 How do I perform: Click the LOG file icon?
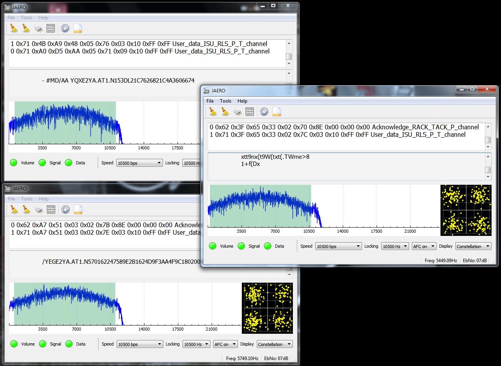tap(276, 111)
